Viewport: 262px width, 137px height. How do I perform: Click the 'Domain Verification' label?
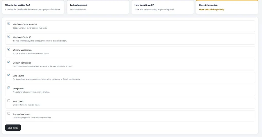click(22, 63)
